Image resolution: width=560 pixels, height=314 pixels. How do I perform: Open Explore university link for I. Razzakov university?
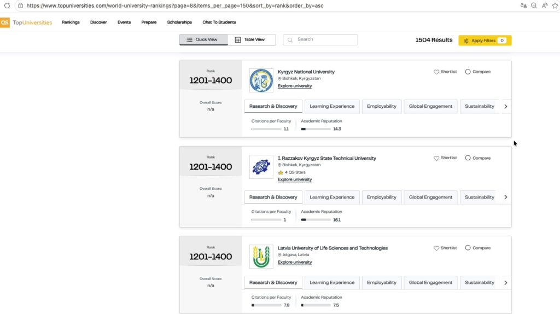(295, 179)
